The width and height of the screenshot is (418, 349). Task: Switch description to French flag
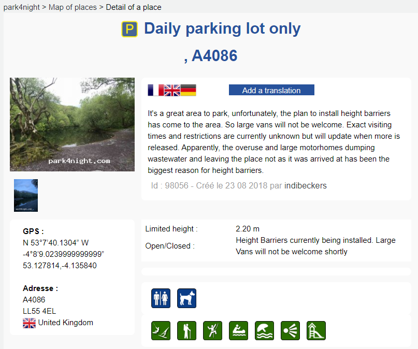click(155, 90)
